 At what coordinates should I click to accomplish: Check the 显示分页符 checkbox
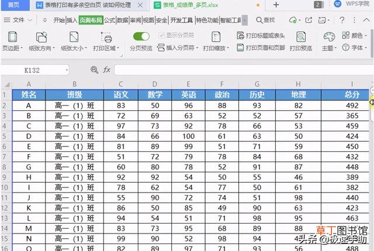161,36
